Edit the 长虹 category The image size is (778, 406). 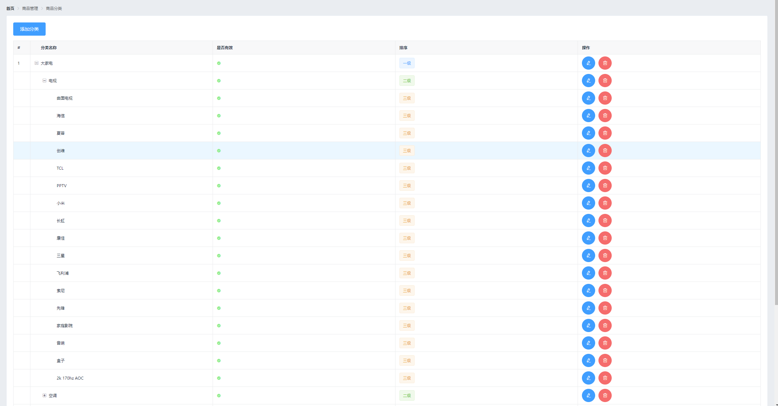click(x=589, y=220)
